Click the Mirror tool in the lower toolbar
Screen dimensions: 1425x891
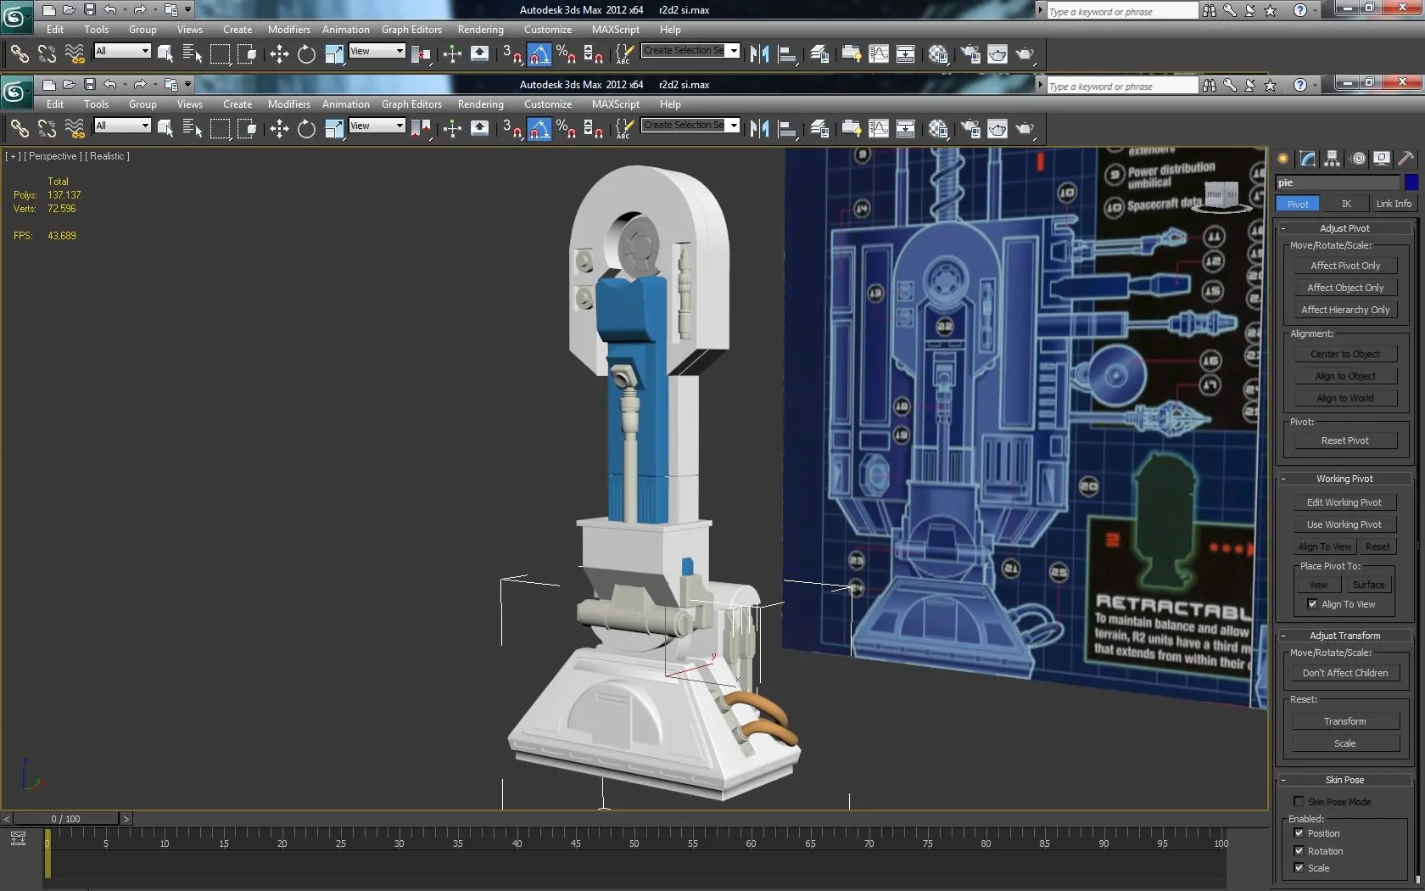coord(759,129)
